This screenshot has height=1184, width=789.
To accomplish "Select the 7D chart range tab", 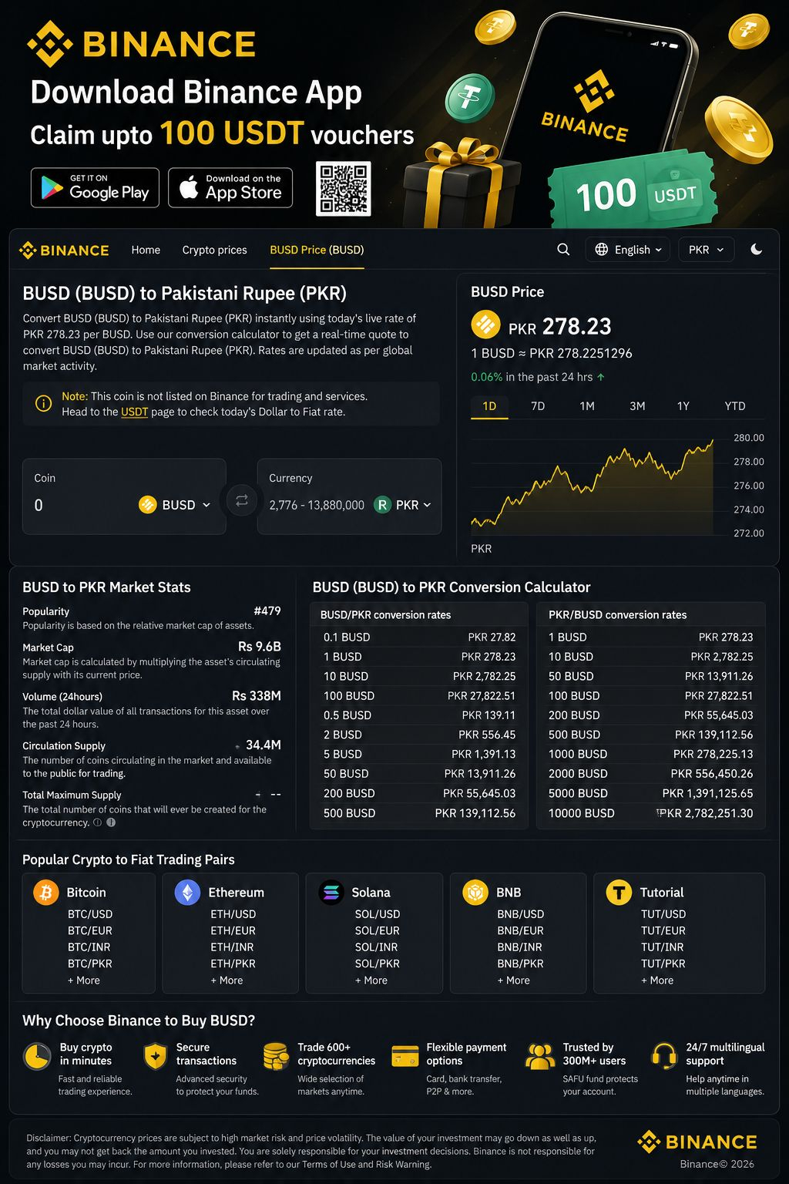I will click(x=538, y=405).
